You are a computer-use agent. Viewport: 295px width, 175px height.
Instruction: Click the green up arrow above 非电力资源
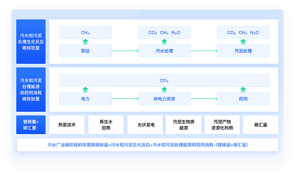164,89
